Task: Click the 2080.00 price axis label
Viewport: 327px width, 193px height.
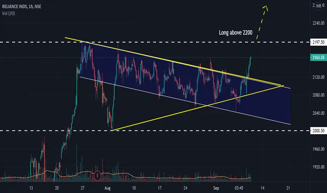Action: click(x=319, y=95)
